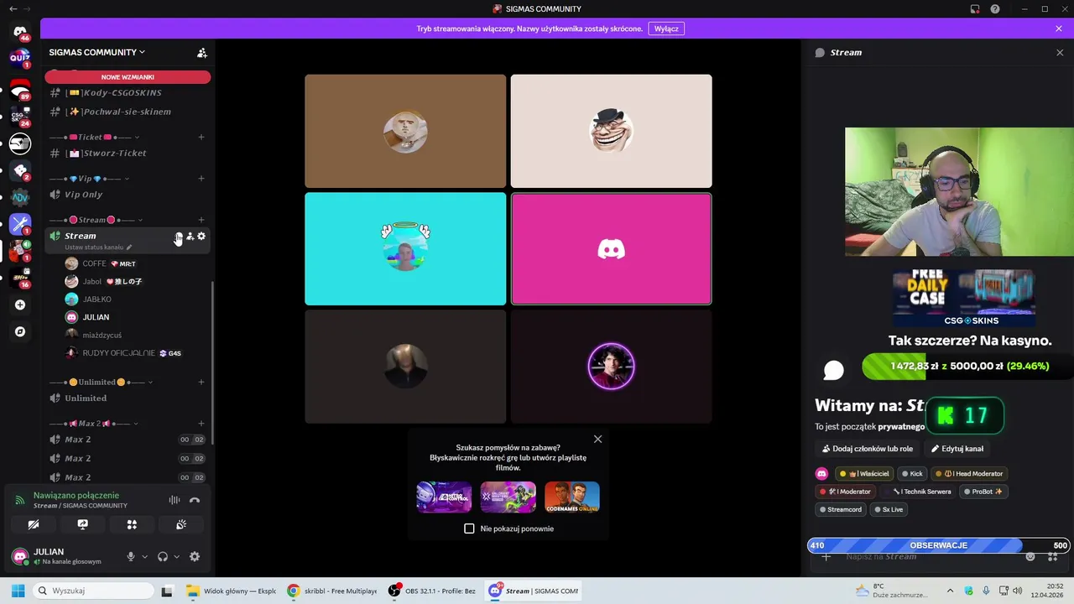Disconnect from voice with the hang-up icon

(x=195, y=500)
